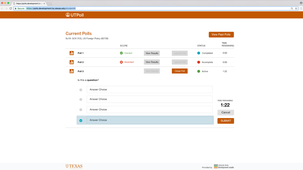The image size is (303, 170).
Task: Click the Poll 1 bar chart icon
Action: click(72, 53)
